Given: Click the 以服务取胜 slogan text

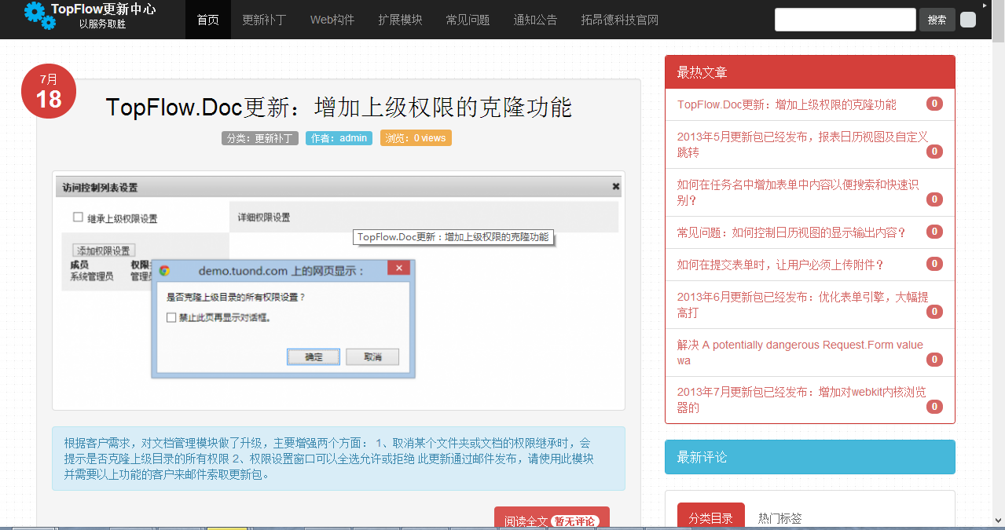Looking at the screenshot, I should [x=103, y=24].
